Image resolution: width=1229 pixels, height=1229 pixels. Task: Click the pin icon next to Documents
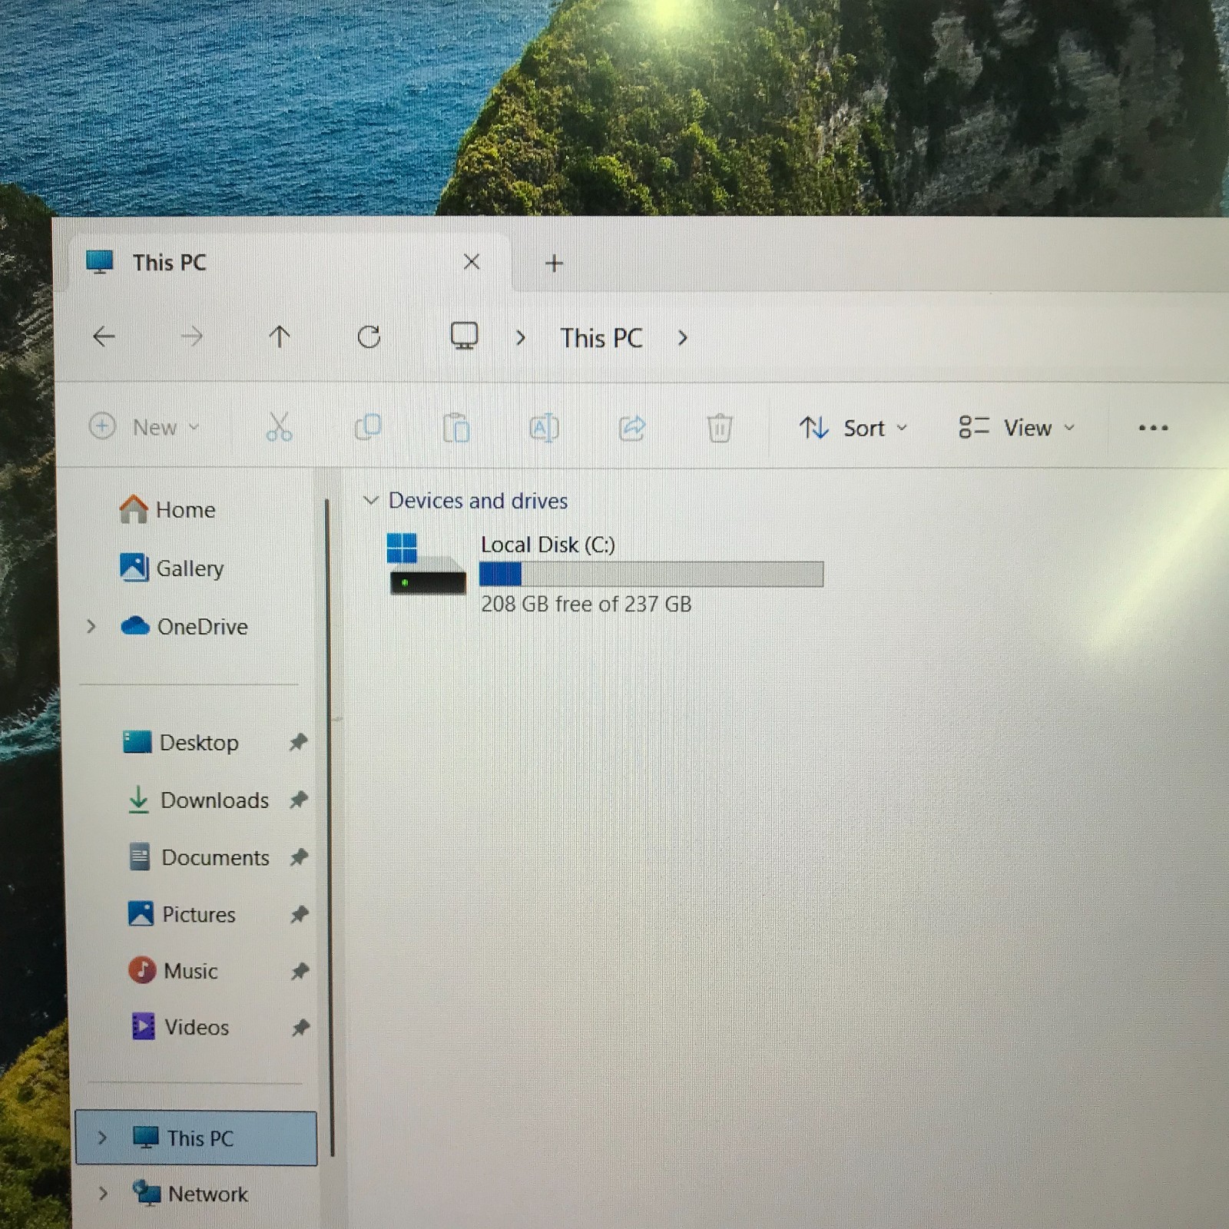[x=299, y=857]
